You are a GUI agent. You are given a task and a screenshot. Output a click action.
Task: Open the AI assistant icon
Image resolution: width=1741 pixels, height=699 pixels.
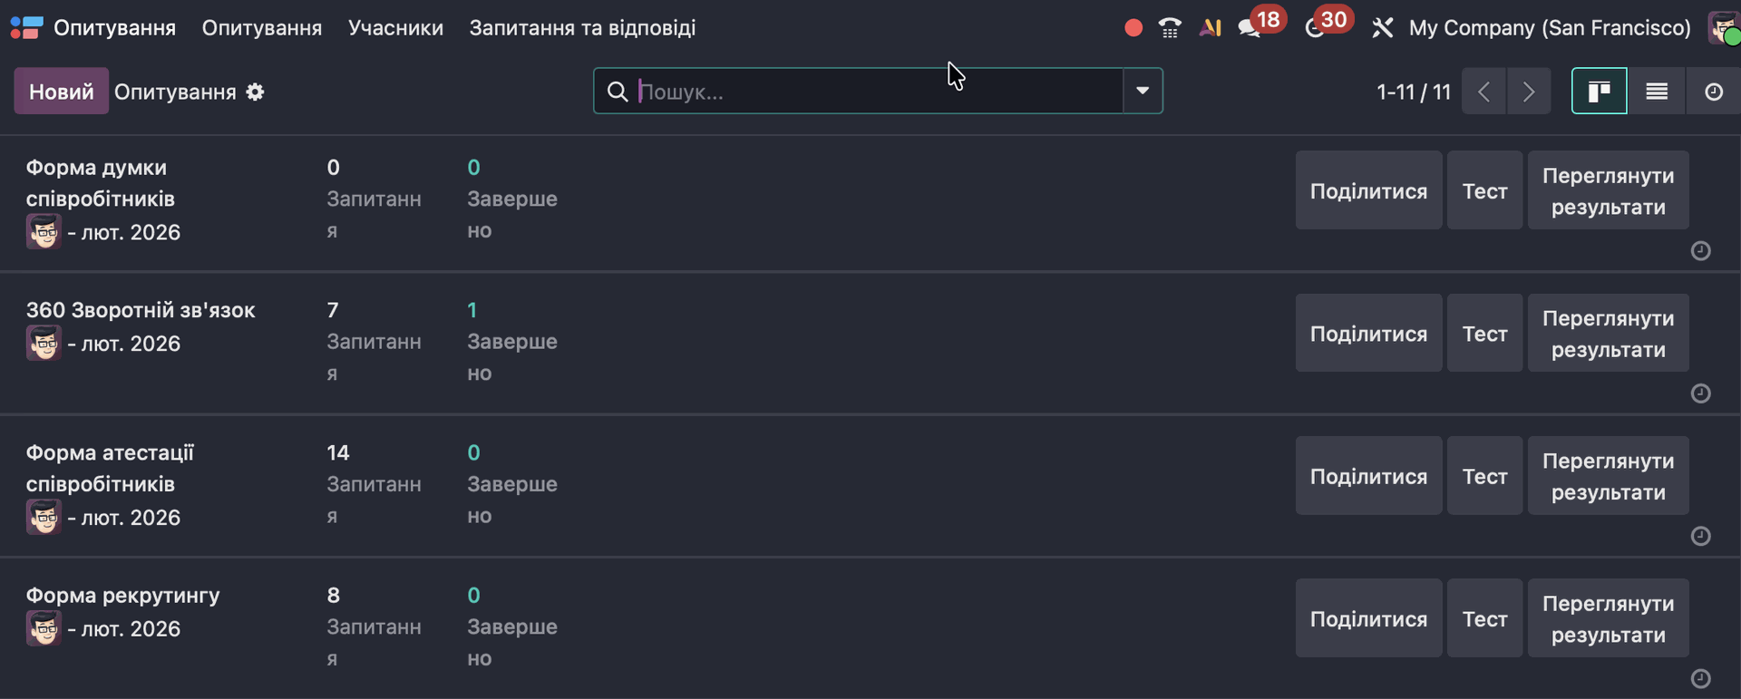pyautogui.click(x=1210, y=28)
